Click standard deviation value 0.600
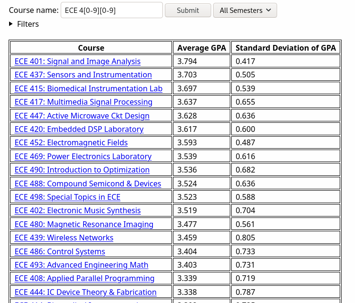Image resolution: width=355 pixels, height=303 pixels. point(246,129)
